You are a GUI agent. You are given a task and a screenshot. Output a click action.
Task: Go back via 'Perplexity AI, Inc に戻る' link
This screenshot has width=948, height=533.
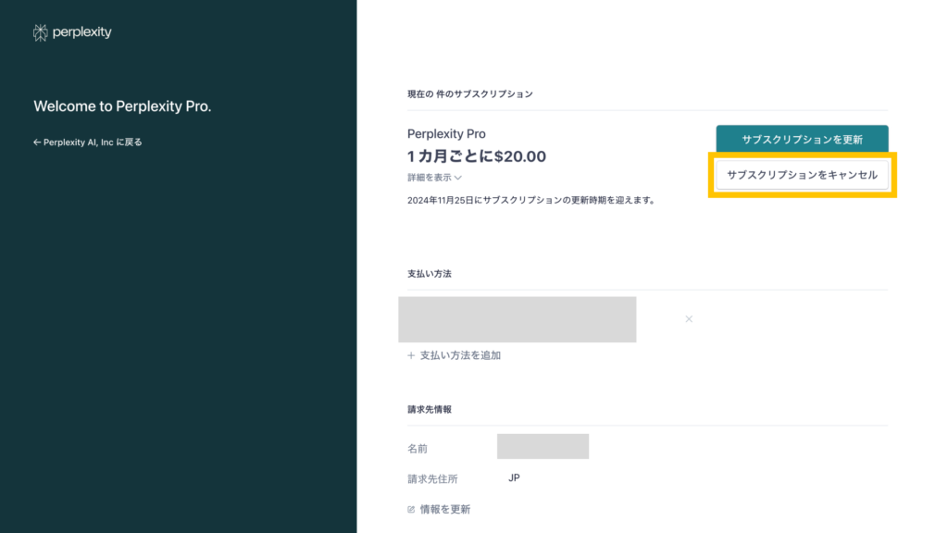pyautogui.click(x=88, y=142)
